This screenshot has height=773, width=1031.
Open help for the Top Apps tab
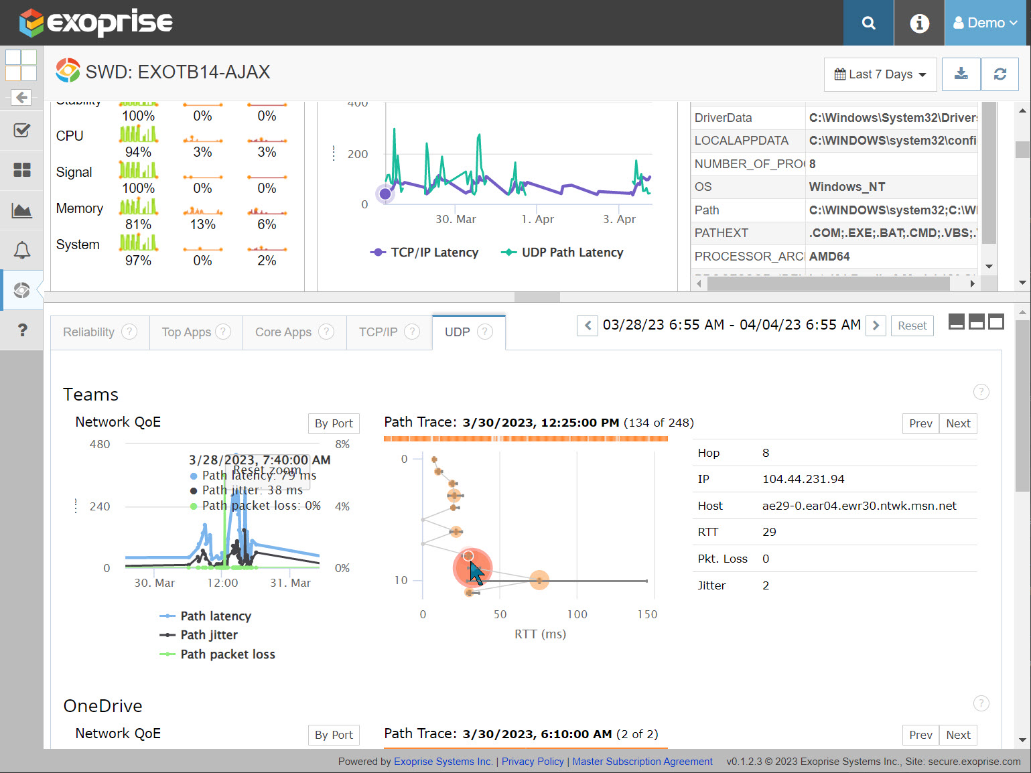(x=223, y=332)
